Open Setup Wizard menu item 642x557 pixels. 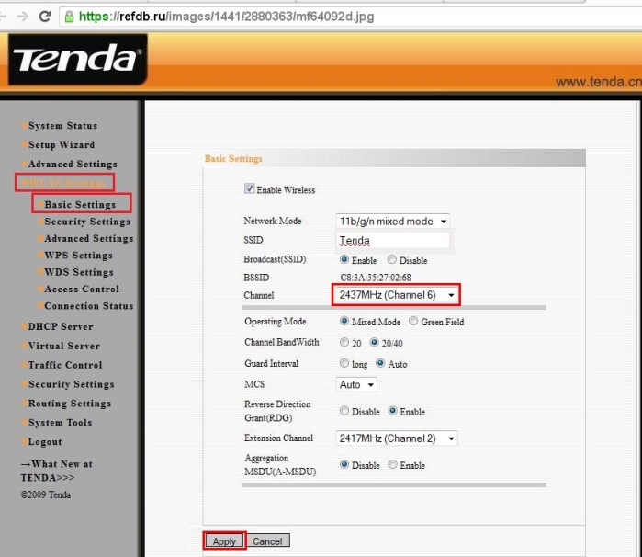(62, 144)
